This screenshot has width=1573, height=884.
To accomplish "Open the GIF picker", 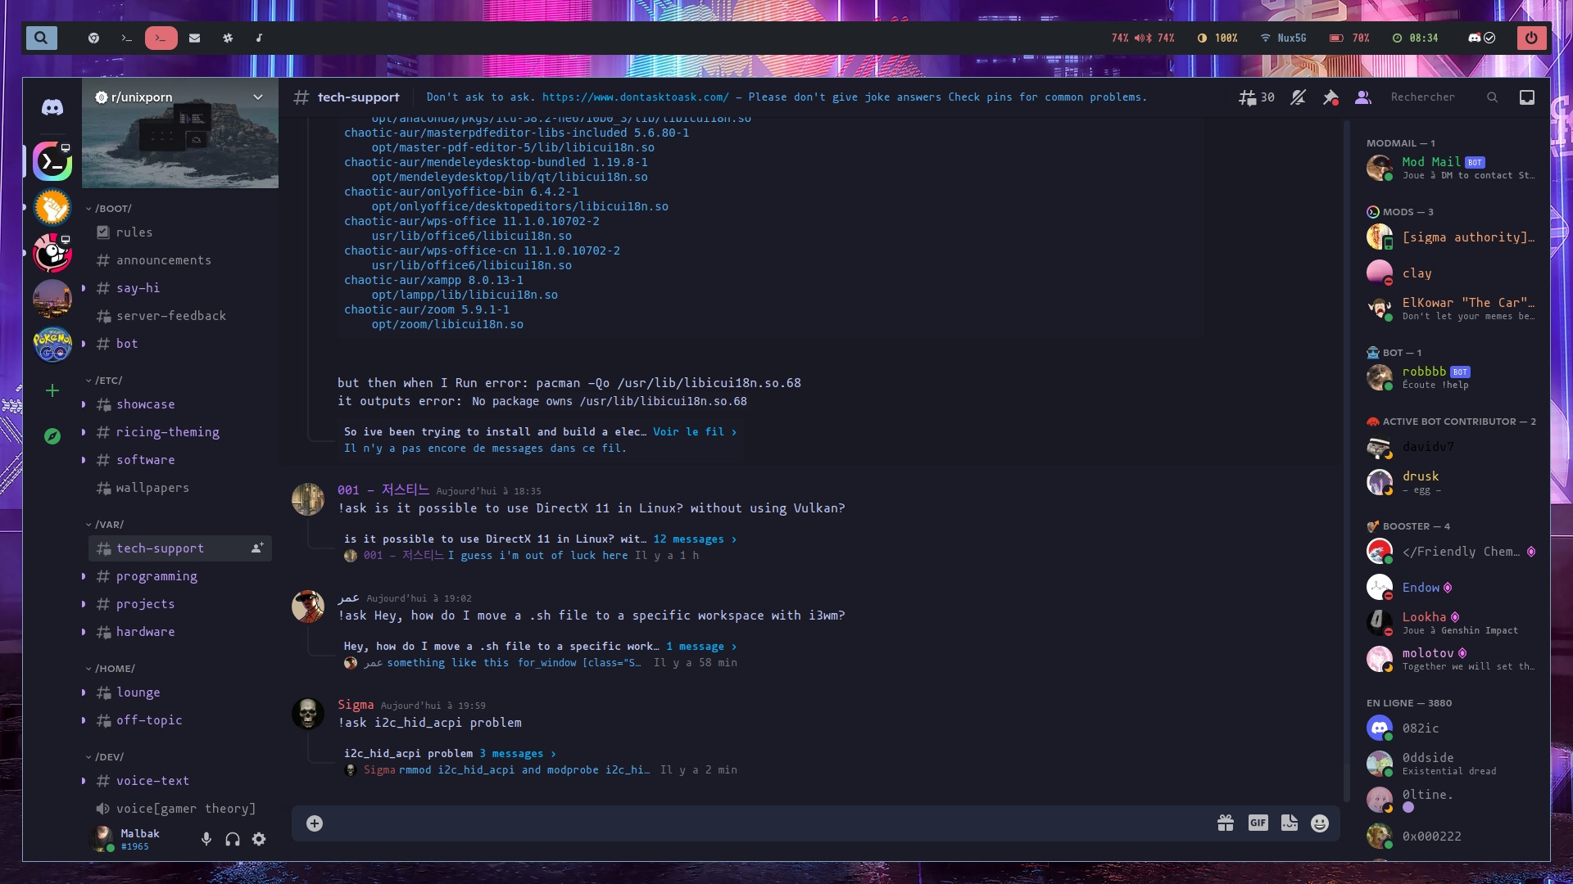I will (1258, 823).
